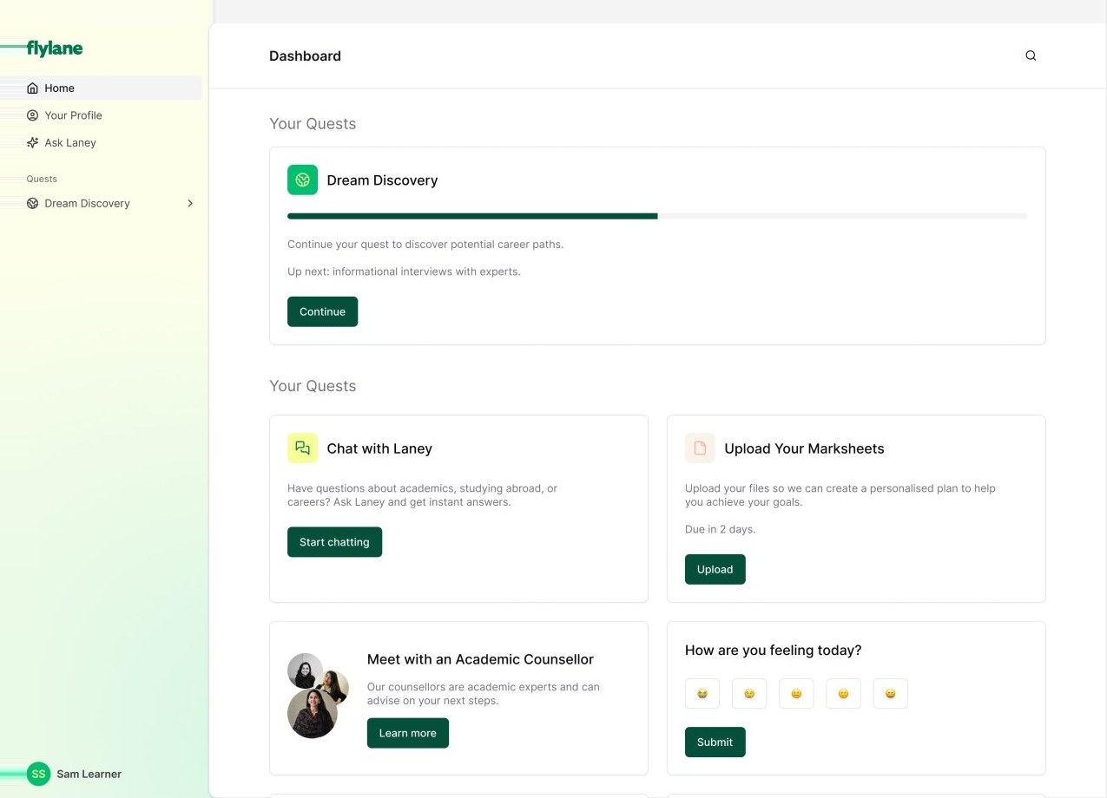Select the sad emoji mood option

749,694
